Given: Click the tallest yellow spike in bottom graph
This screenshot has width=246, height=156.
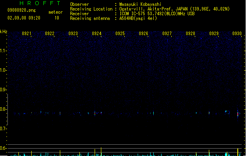Looking at the screenshot, I should click(x=101, y=152).
